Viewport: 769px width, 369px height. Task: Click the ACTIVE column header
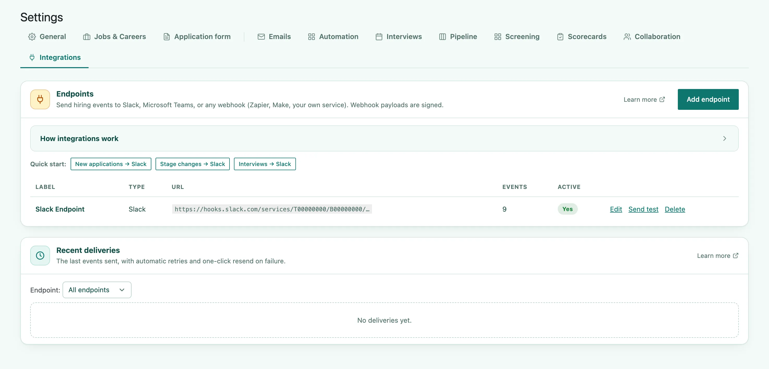(569, 187)
